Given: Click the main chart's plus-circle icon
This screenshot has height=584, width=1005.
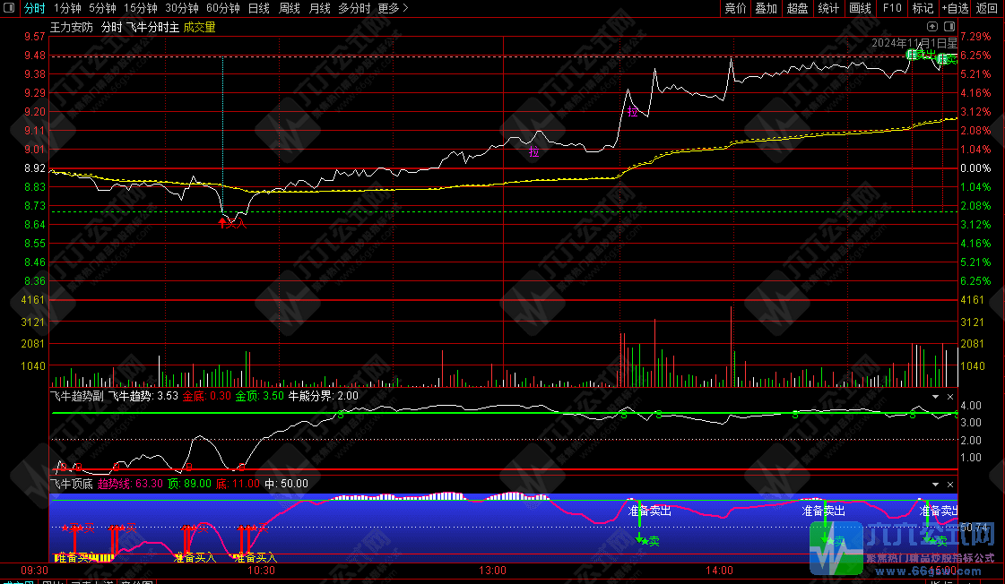Looking at the screenshot, I should [932, 27].
